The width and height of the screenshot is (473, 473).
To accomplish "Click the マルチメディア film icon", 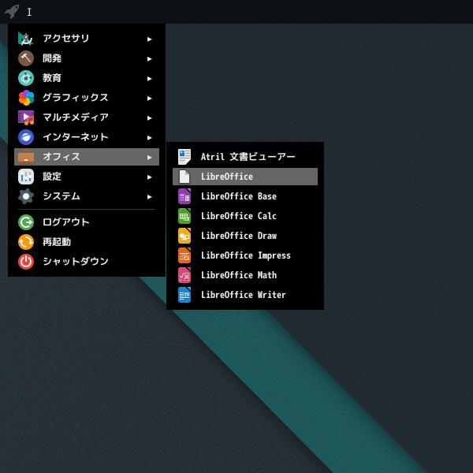I will pos(26,117).
